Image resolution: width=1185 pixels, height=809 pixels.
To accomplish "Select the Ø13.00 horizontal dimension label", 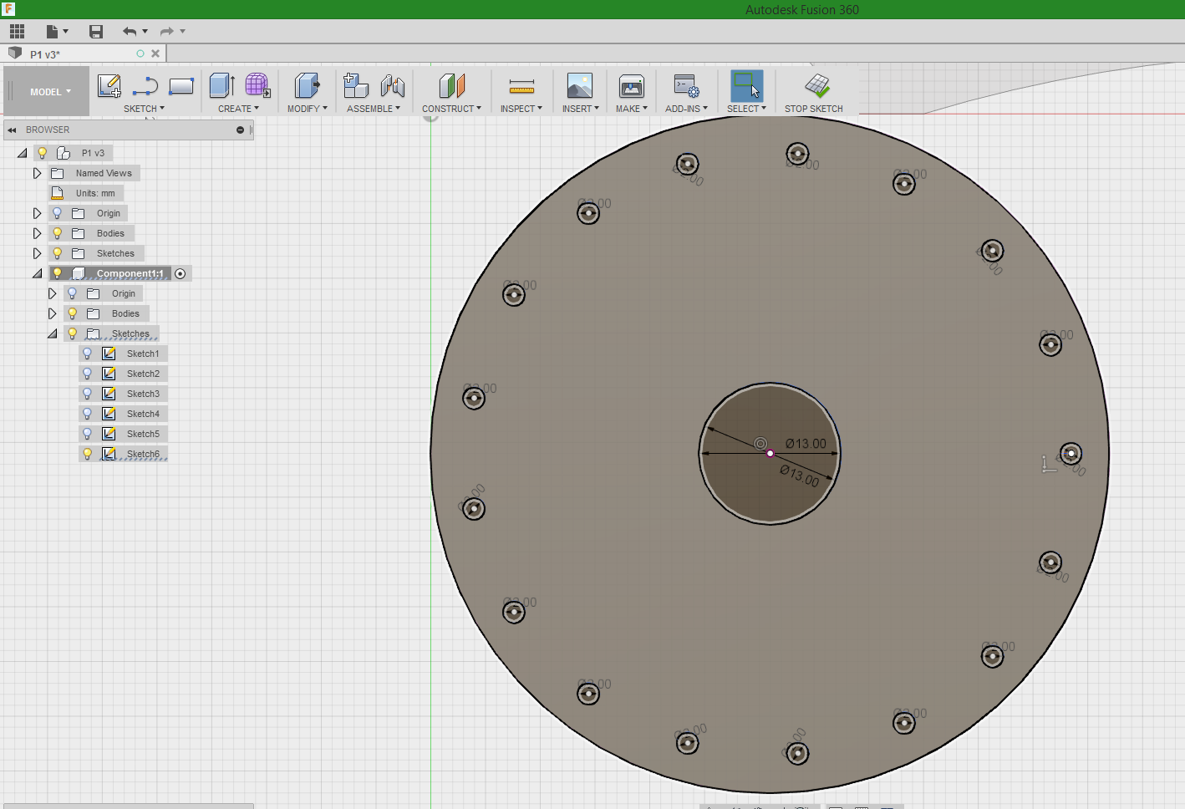I will coord(806,444).
